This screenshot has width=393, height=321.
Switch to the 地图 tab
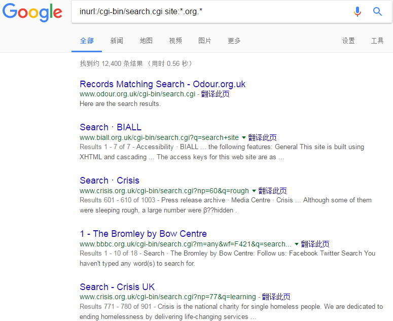(x=146, y=41)
